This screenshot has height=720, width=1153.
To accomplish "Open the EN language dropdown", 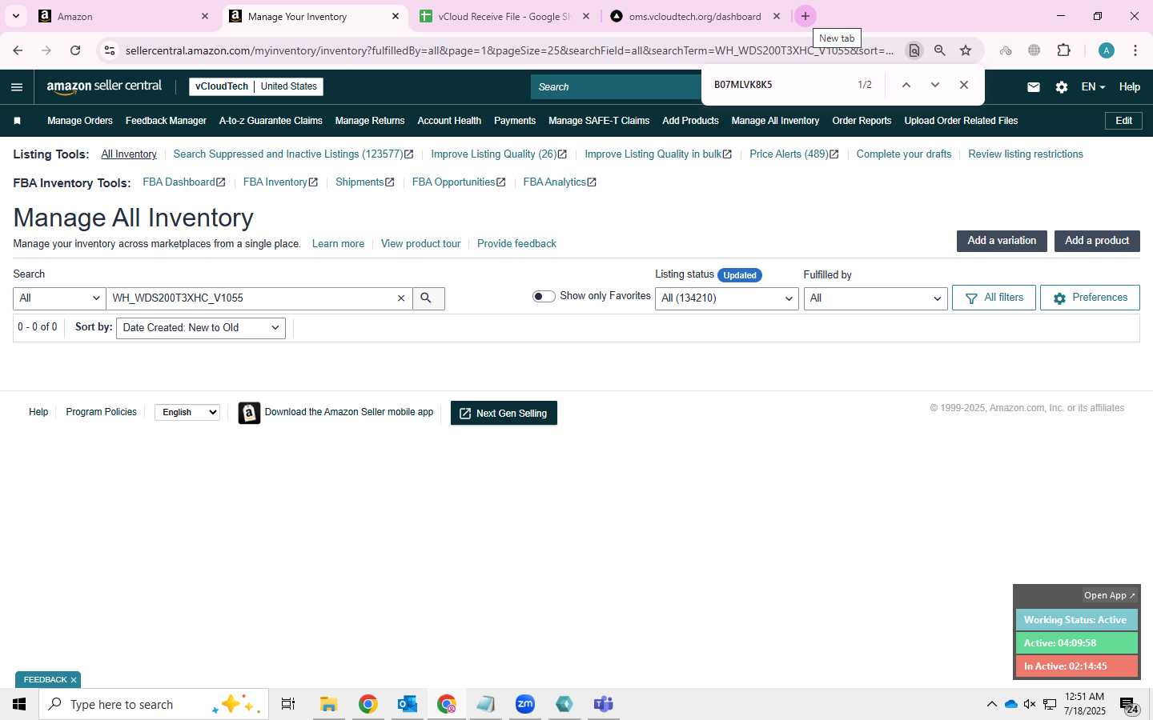I will 1093,87.
